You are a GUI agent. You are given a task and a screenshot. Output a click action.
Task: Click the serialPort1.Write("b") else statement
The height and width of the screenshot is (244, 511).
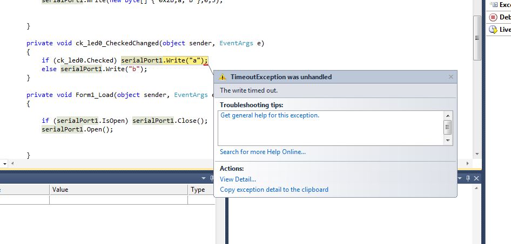tap(104, 69)
